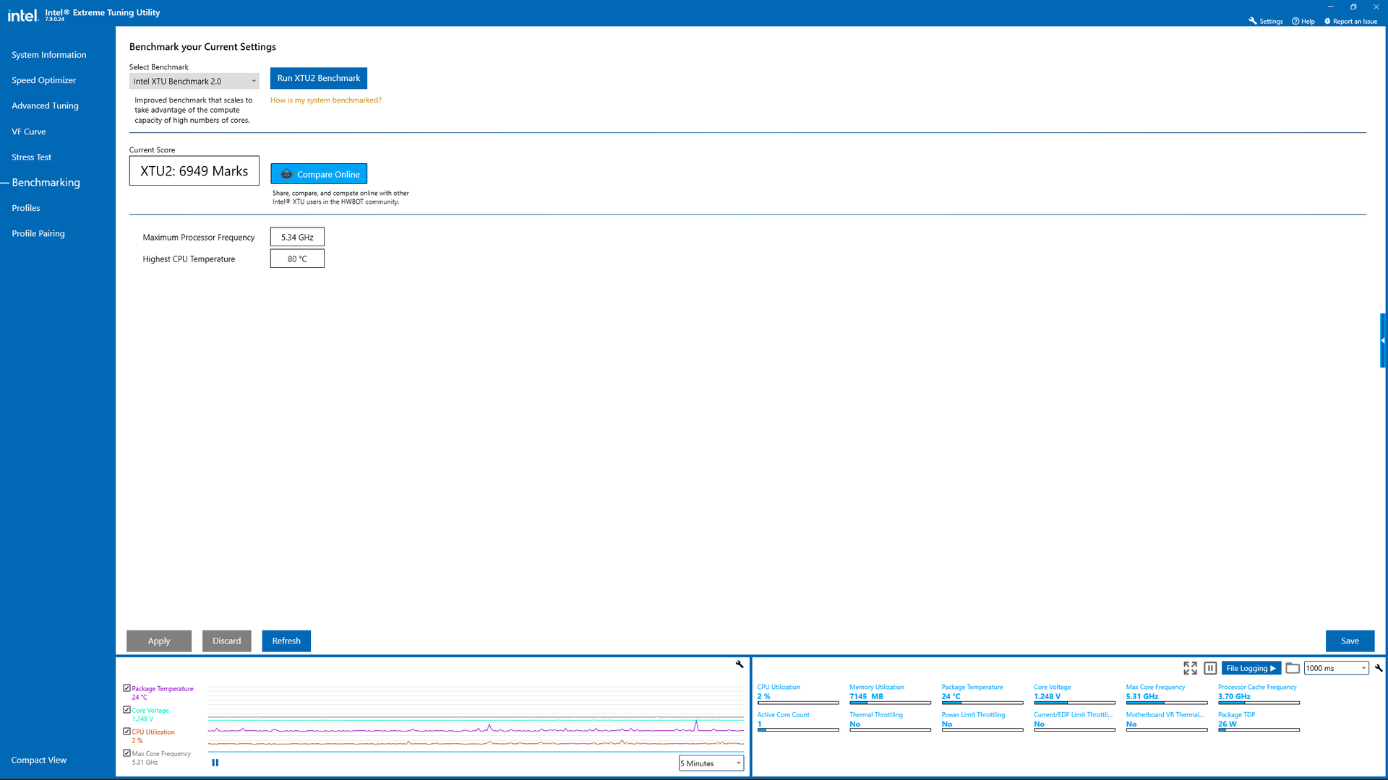Click the Max Core Frequency progress bar
This screenshot has width=1388, height=780.
coord(1167,703)
